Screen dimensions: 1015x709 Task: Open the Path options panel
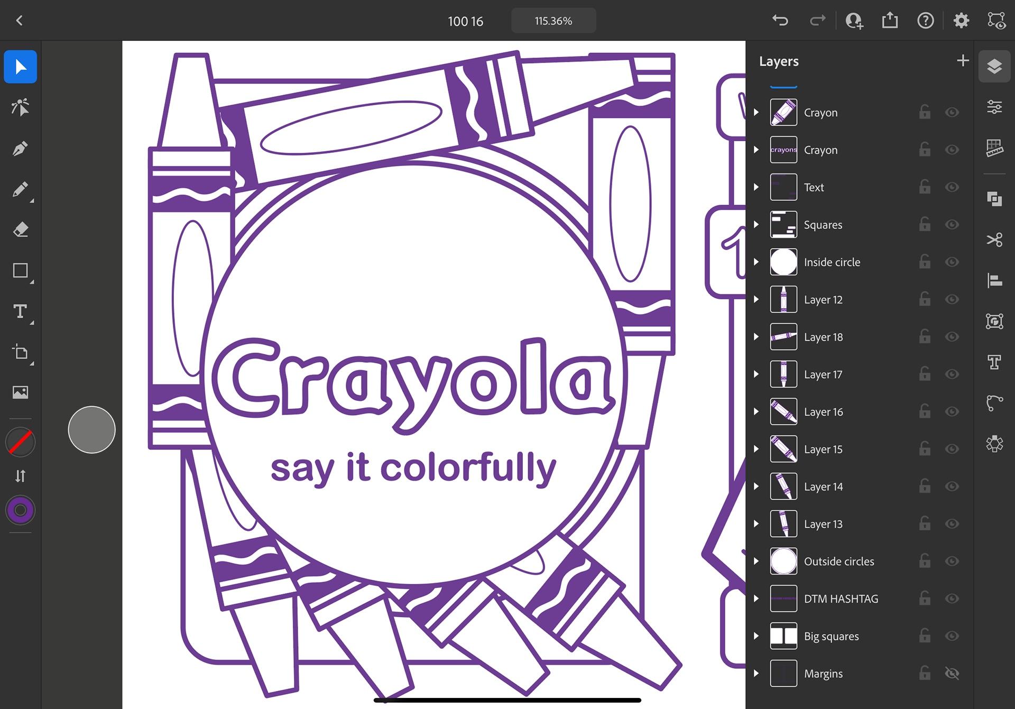pyautogui.click(x=994, y=403)
